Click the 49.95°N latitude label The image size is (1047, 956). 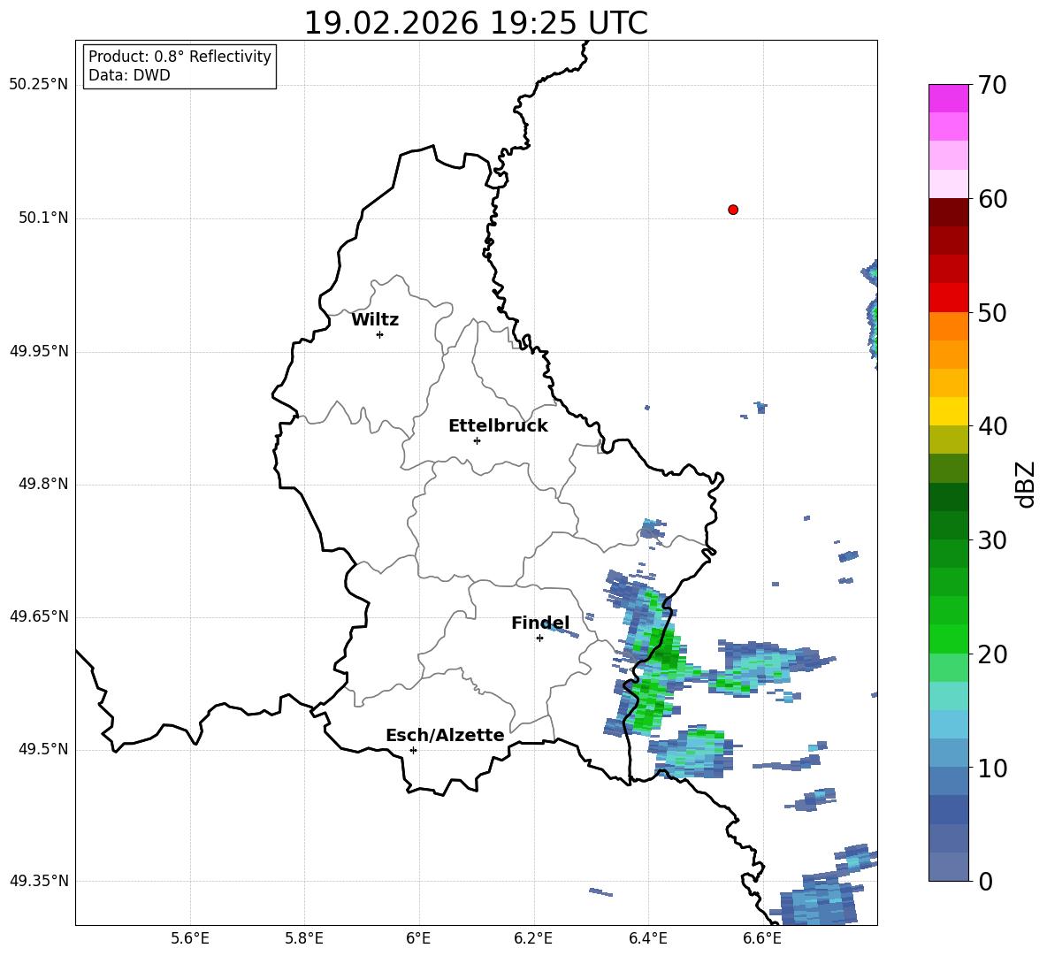(x=39, y=350)
